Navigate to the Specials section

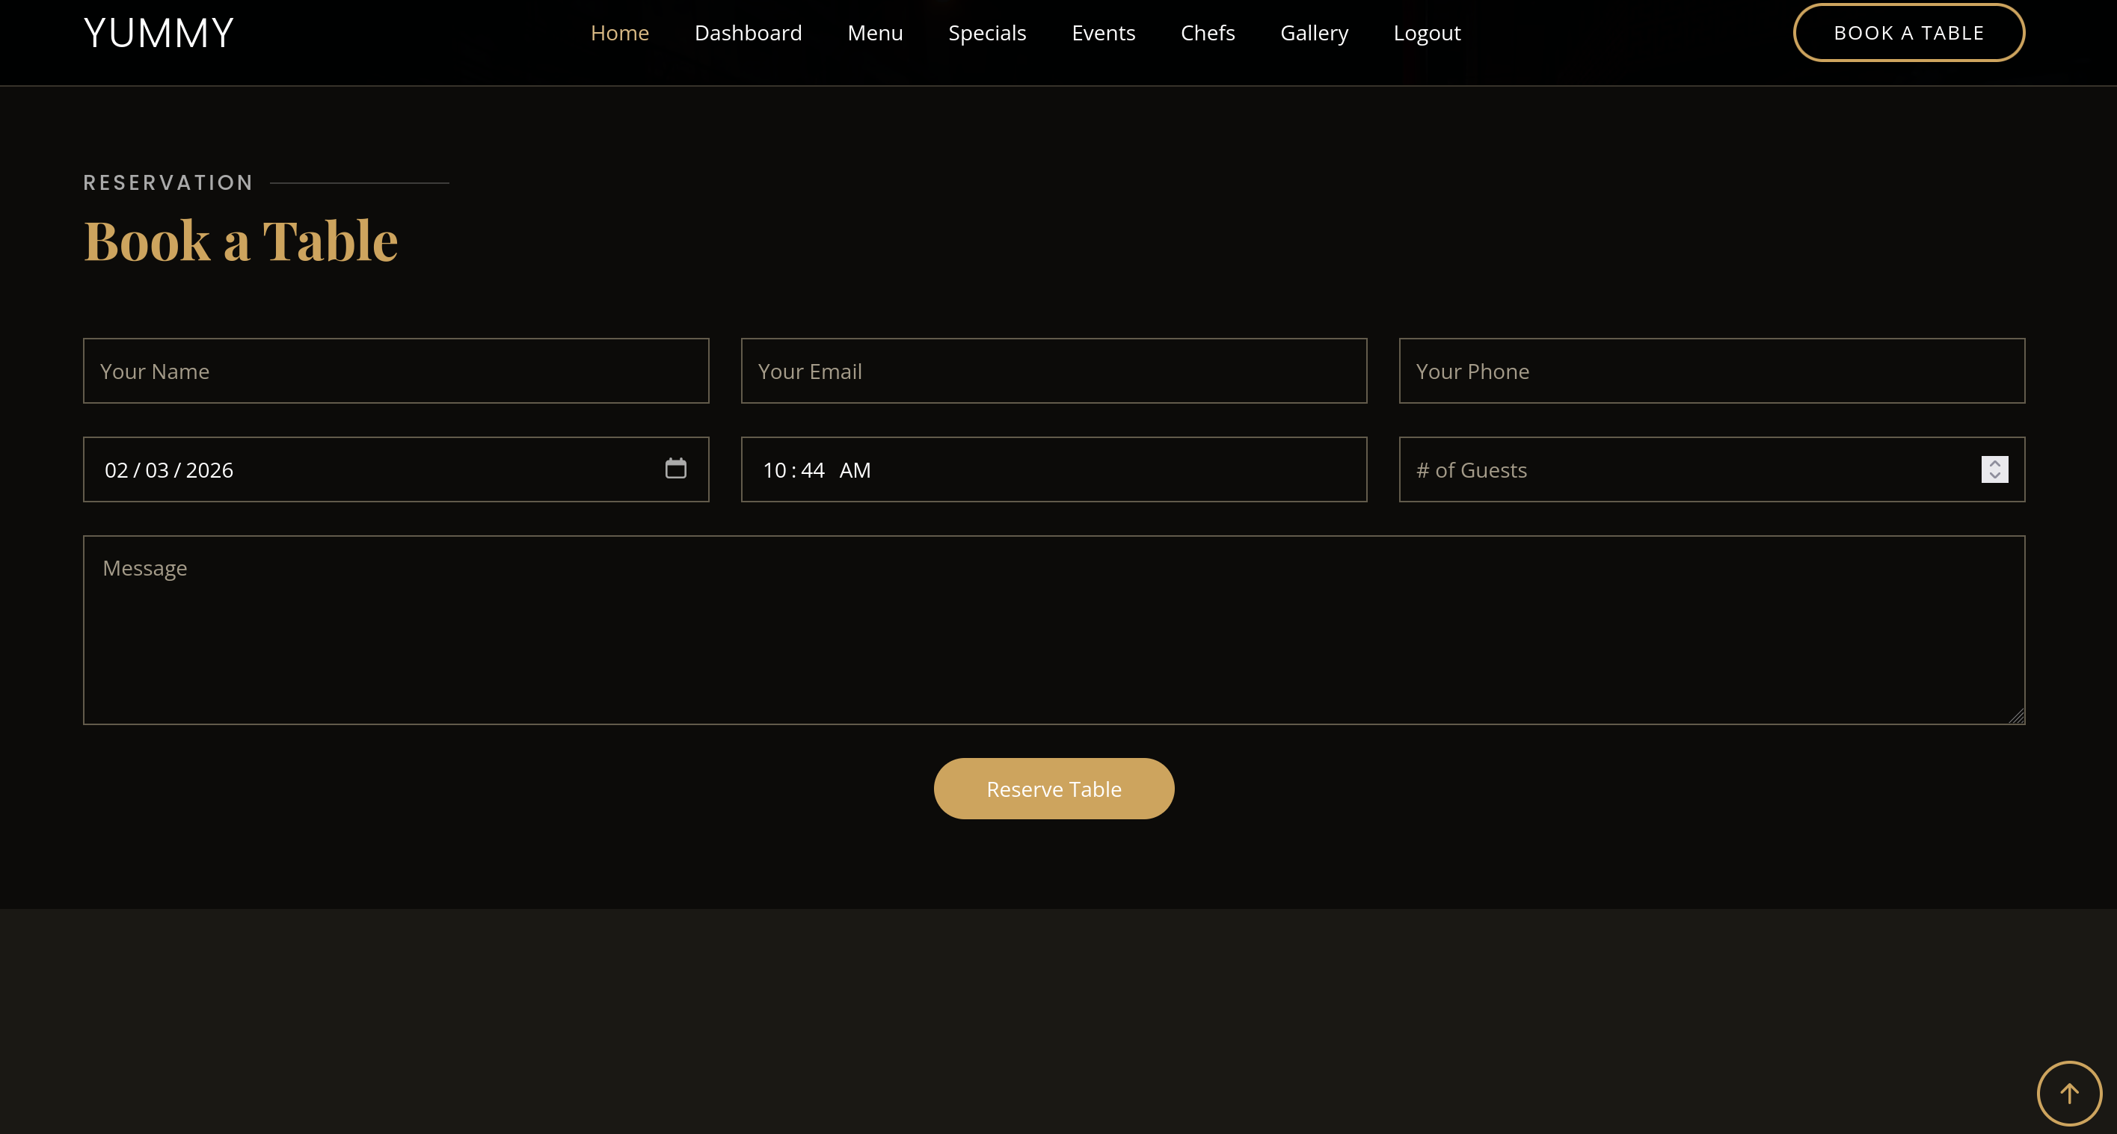pyautogui.click(x=987, y=33)
